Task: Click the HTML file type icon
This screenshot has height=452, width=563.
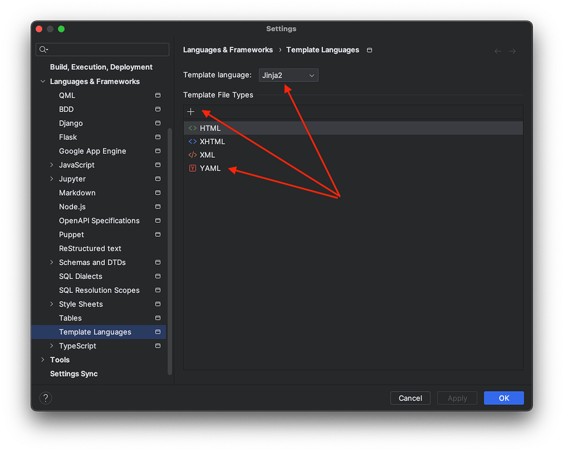Action: pyautogui.click(x=193, y=128)
